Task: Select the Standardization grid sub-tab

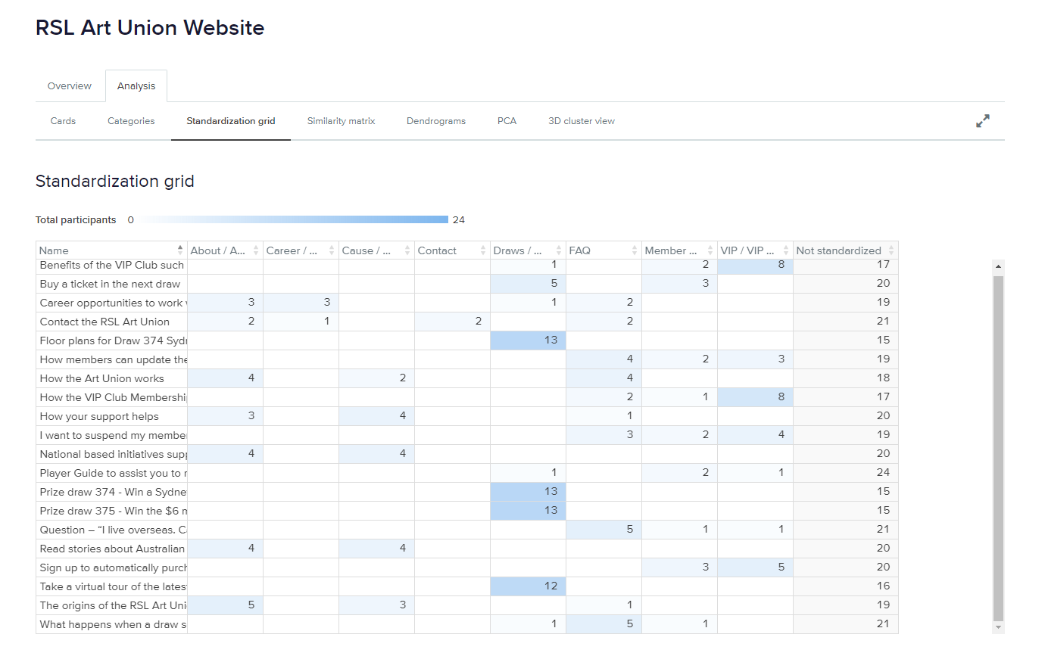Action: [231, 121]
